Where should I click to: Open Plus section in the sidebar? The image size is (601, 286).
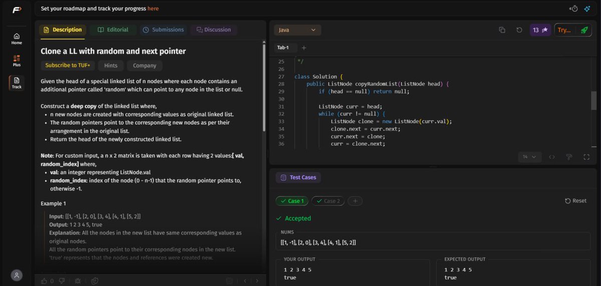pos(17,61)
